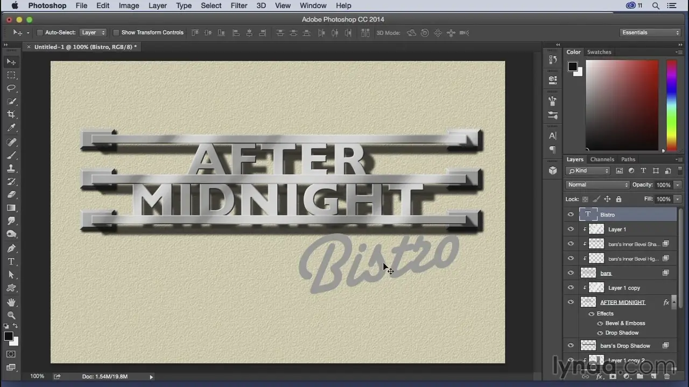Viewport: 689px width, 387px height.
Task: Open the Layers panel flyout menu
Action: click(679, 160)
